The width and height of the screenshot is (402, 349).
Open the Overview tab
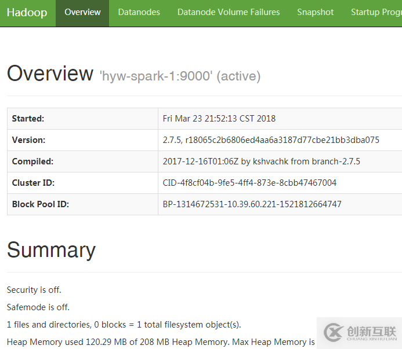click(82, 12)
